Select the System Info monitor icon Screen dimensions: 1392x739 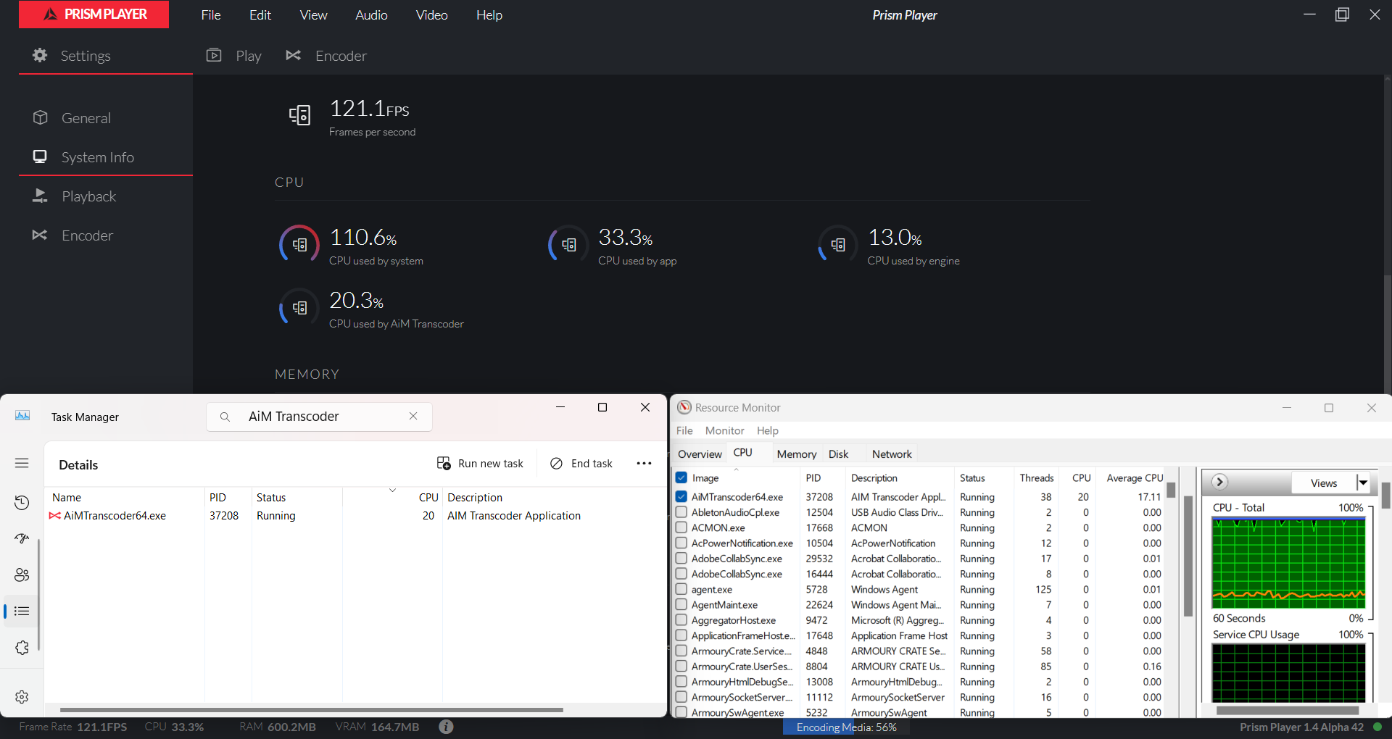40,156
